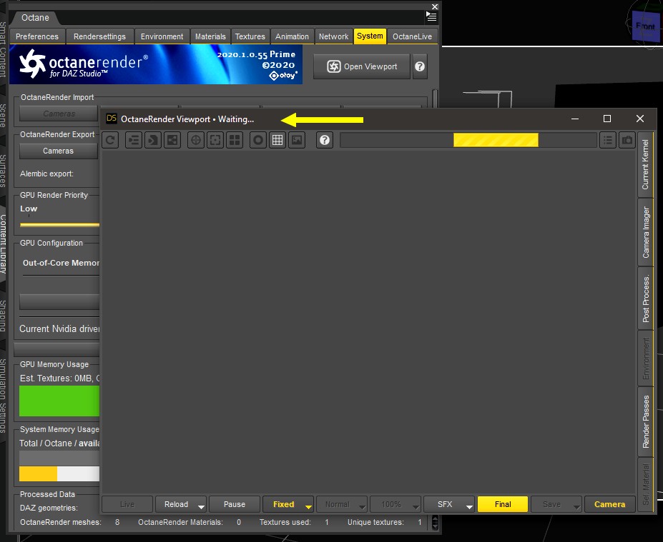The width and height of the screenshot is (663, 542).
Task: Open help from the viewport toolbar question mark
Action: 324,140
